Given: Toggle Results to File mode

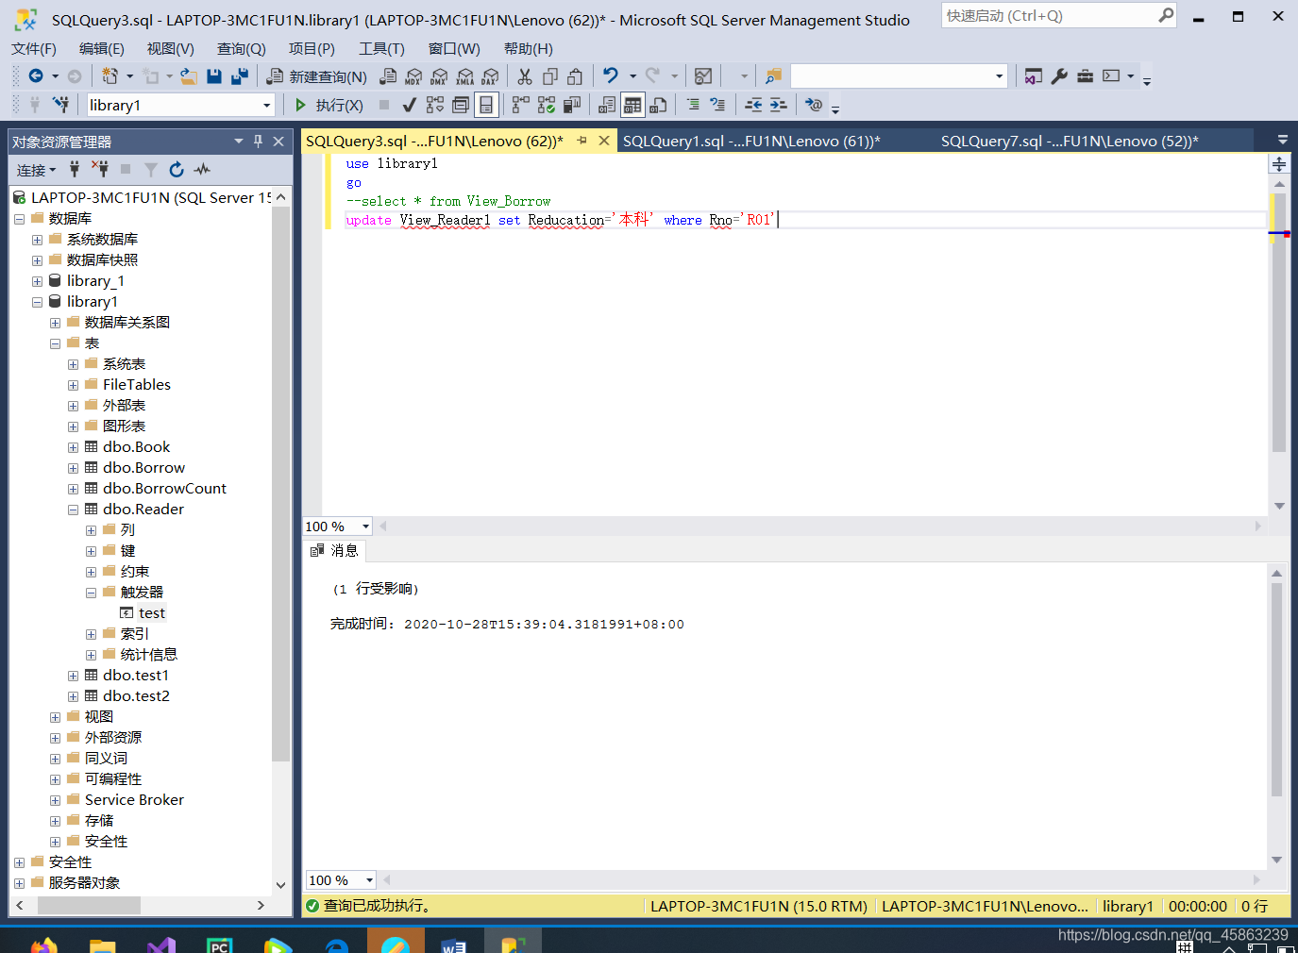Looking at the screenshot, I should pos(658,105).
